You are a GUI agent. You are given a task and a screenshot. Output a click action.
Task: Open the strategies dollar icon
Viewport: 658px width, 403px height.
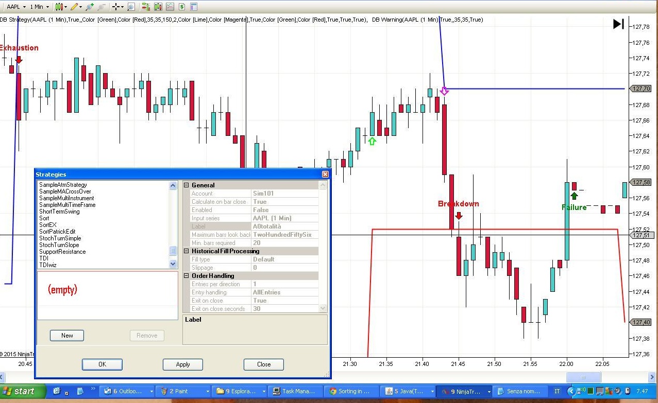tap(182, 7)
